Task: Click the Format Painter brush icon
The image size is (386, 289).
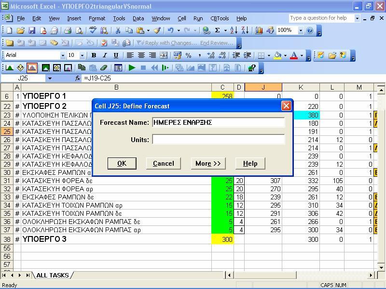Action: coord(157,30)
